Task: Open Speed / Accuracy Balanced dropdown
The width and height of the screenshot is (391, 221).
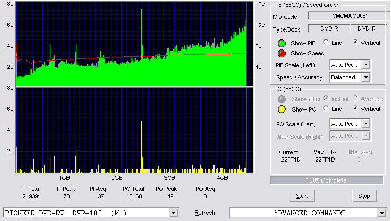Action: pos(366,77)
